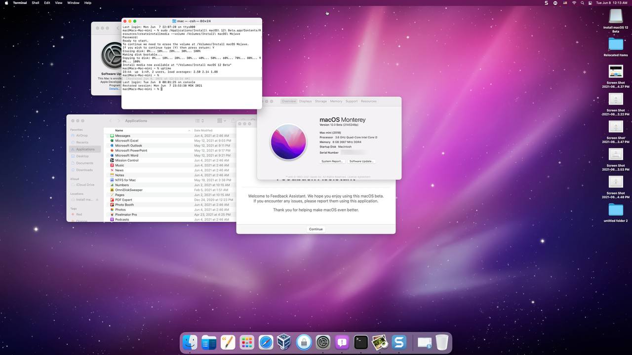Screen dimensions: 632x355
Task: Select AirDrop in Finder sidebar
Action: (85, 136)
